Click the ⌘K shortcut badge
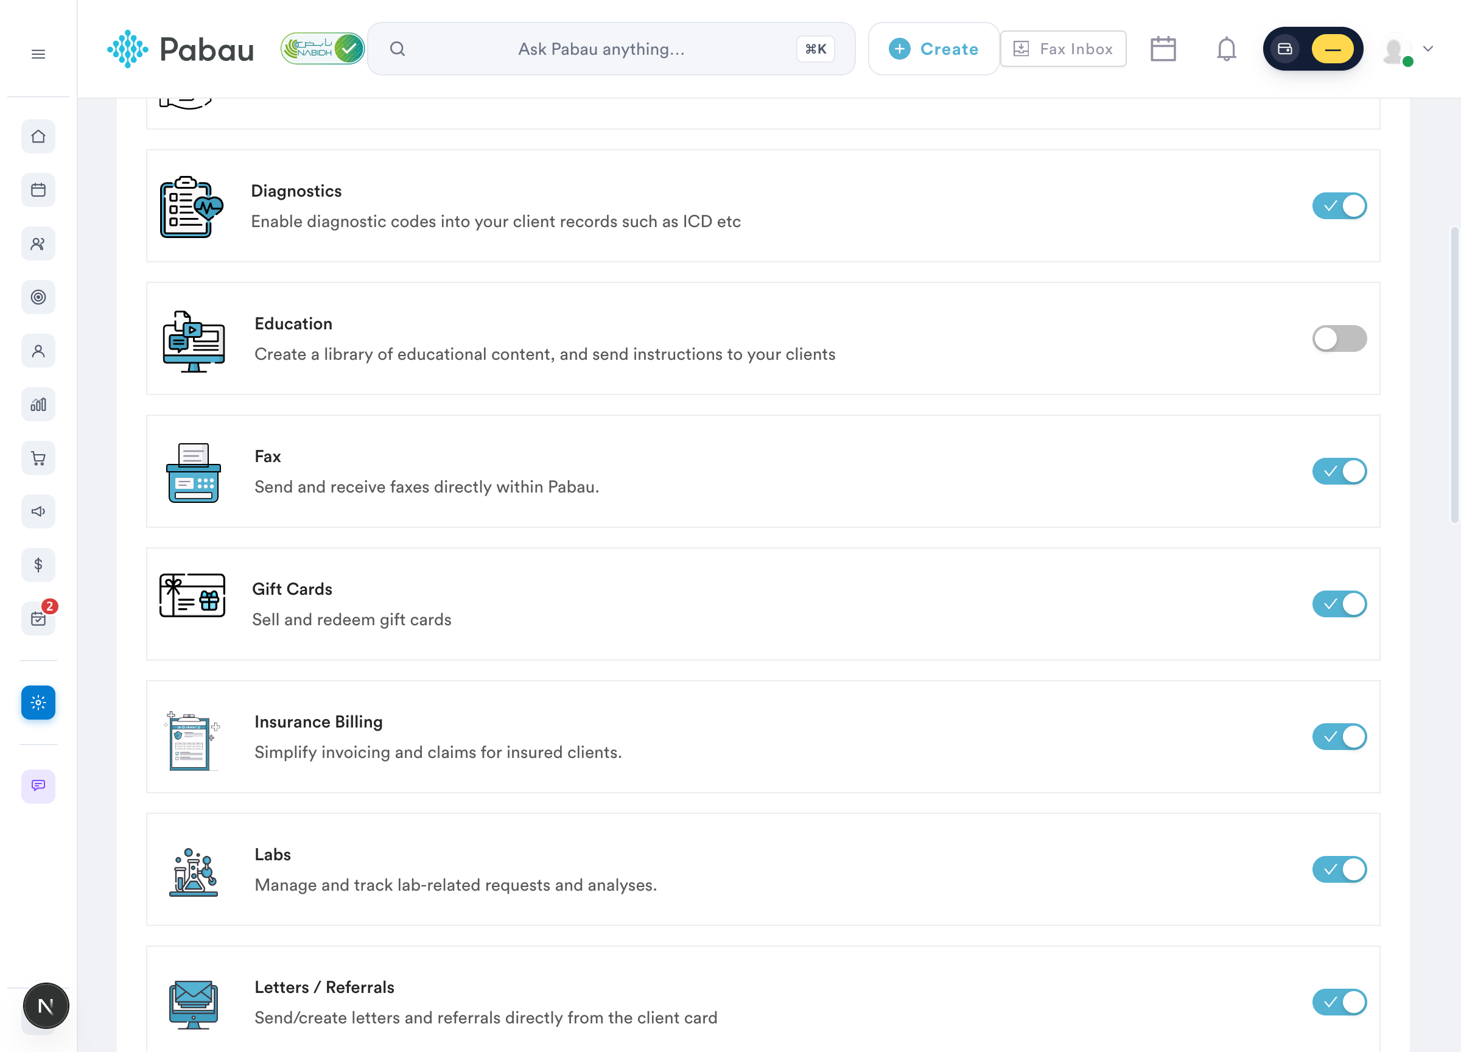This screenshot has width=1461, height=1052. (816, 49)
